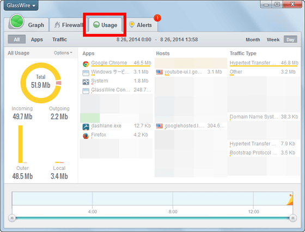
Task: Select the youtube-ui.l.go... host text
Action: [x=183, y=72]
